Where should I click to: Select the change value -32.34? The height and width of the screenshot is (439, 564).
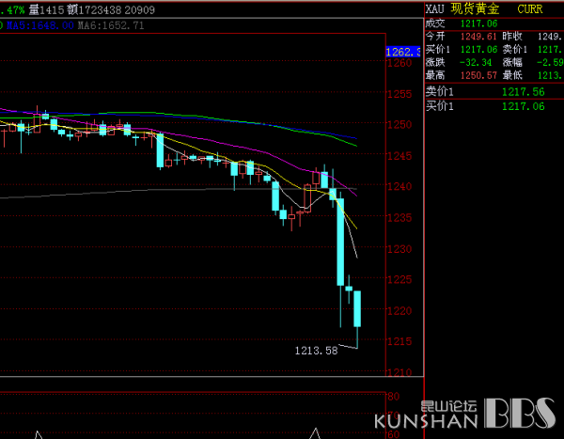(x=476, y=63)
